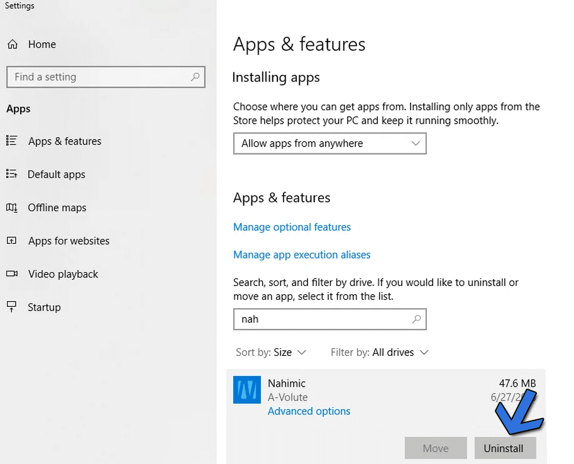This screenshot has height=464, width=574.
Task: Click the Startup icon
Action: [x=11, y=307]
